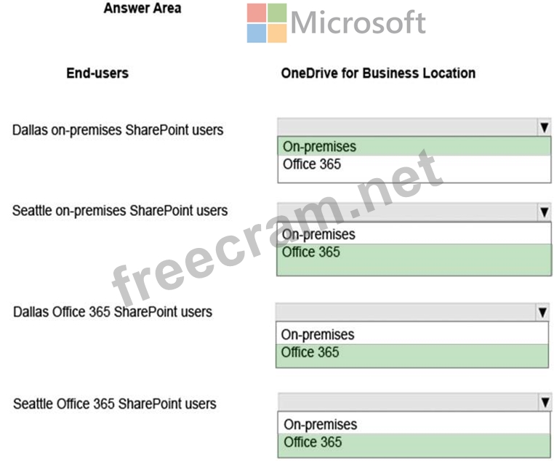
Task: Choose On-premises for Seattle on-premises SharePoint users
Action: (x=414, y=234)
